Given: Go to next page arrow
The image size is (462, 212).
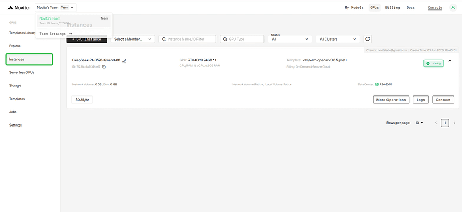Looking at the screenshot, I should (x=454, y=123).
